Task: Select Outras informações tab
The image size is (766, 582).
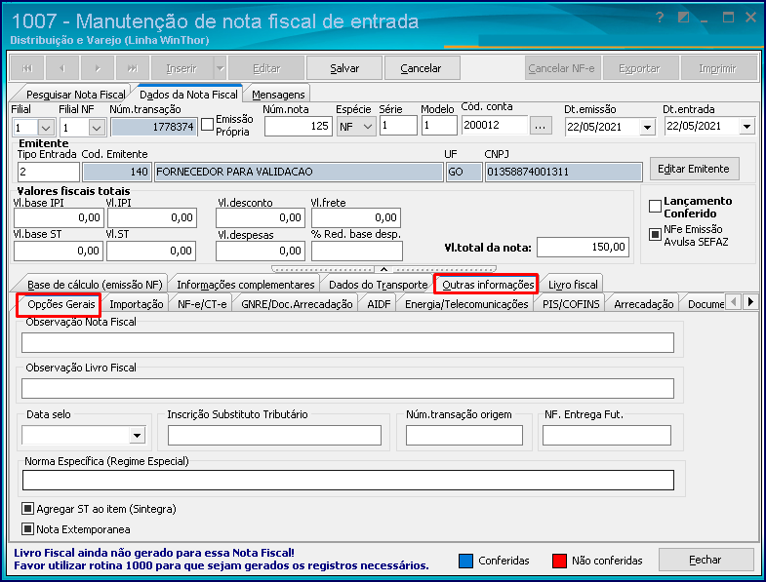Action: 488,284
